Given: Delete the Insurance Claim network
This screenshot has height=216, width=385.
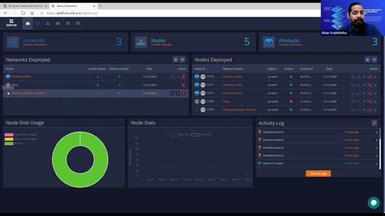Looking at the screenshot, I should (183, 77).
